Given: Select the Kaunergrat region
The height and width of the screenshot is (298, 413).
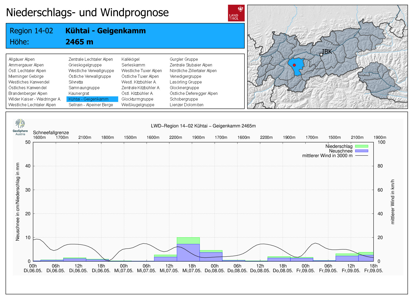Looking at the screenshot, I should pos(79,93).
